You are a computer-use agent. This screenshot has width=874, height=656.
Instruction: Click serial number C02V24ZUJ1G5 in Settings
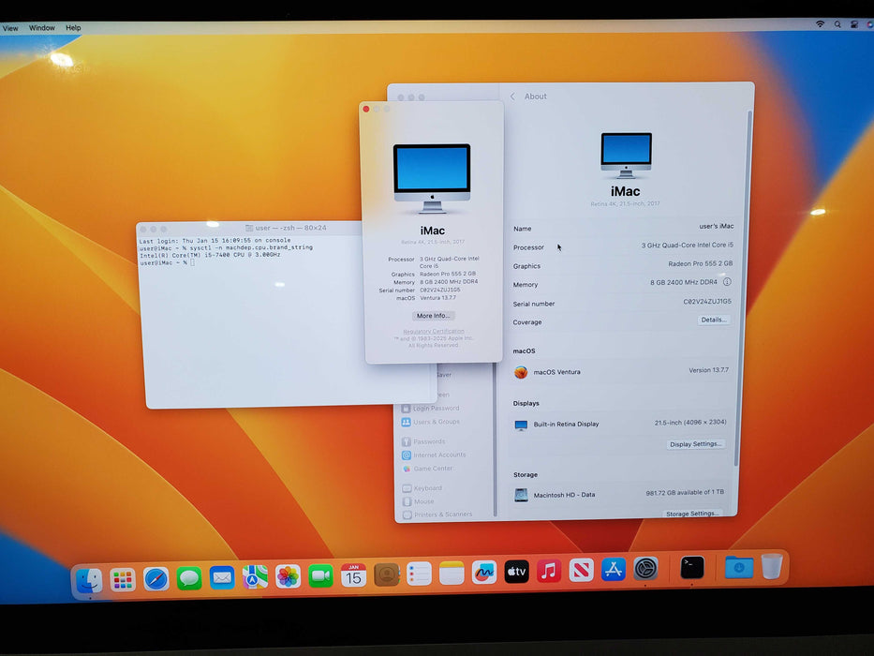[x=707, y=302]
